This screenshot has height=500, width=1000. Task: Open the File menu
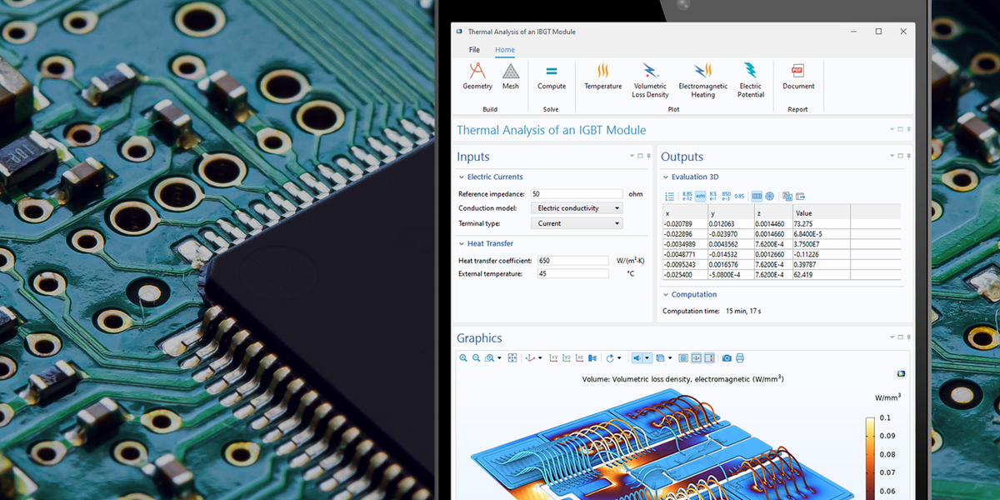pos(474,50)
